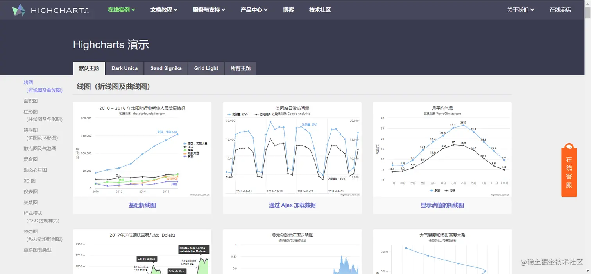
Task: Open the 基础折线图 demo link
Action: pyautogui.click(x=142, y=205)
